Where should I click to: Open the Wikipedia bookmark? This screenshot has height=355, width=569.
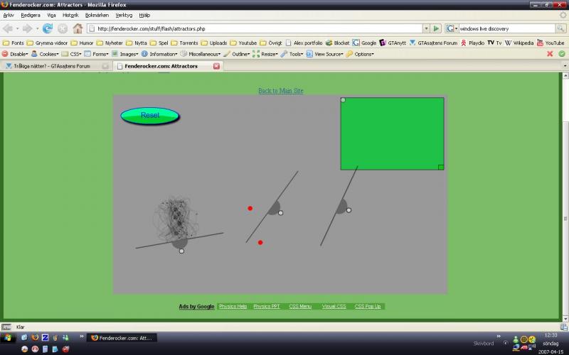pos(519,43)
